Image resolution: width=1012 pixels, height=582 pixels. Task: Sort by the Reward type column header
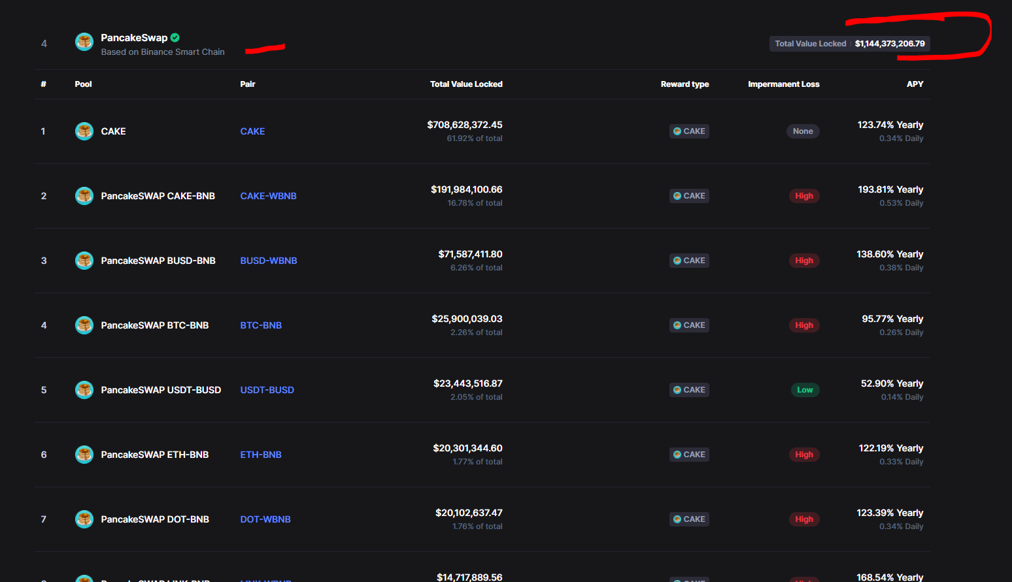click(684, 84)
